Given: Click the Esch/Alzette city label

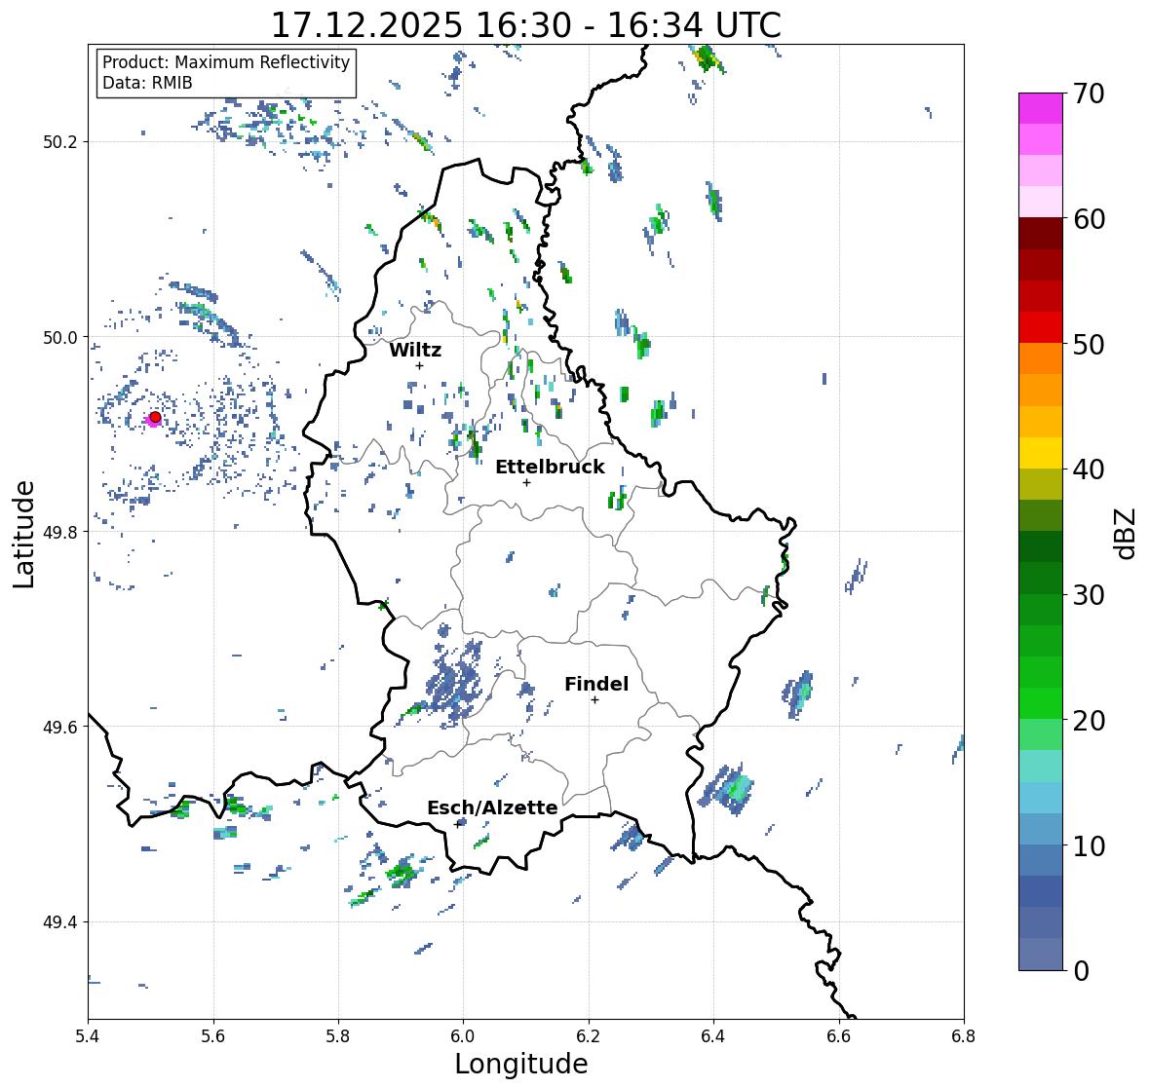Looking at the screenshot, I should pyautogui.click(x=492, y=807).
